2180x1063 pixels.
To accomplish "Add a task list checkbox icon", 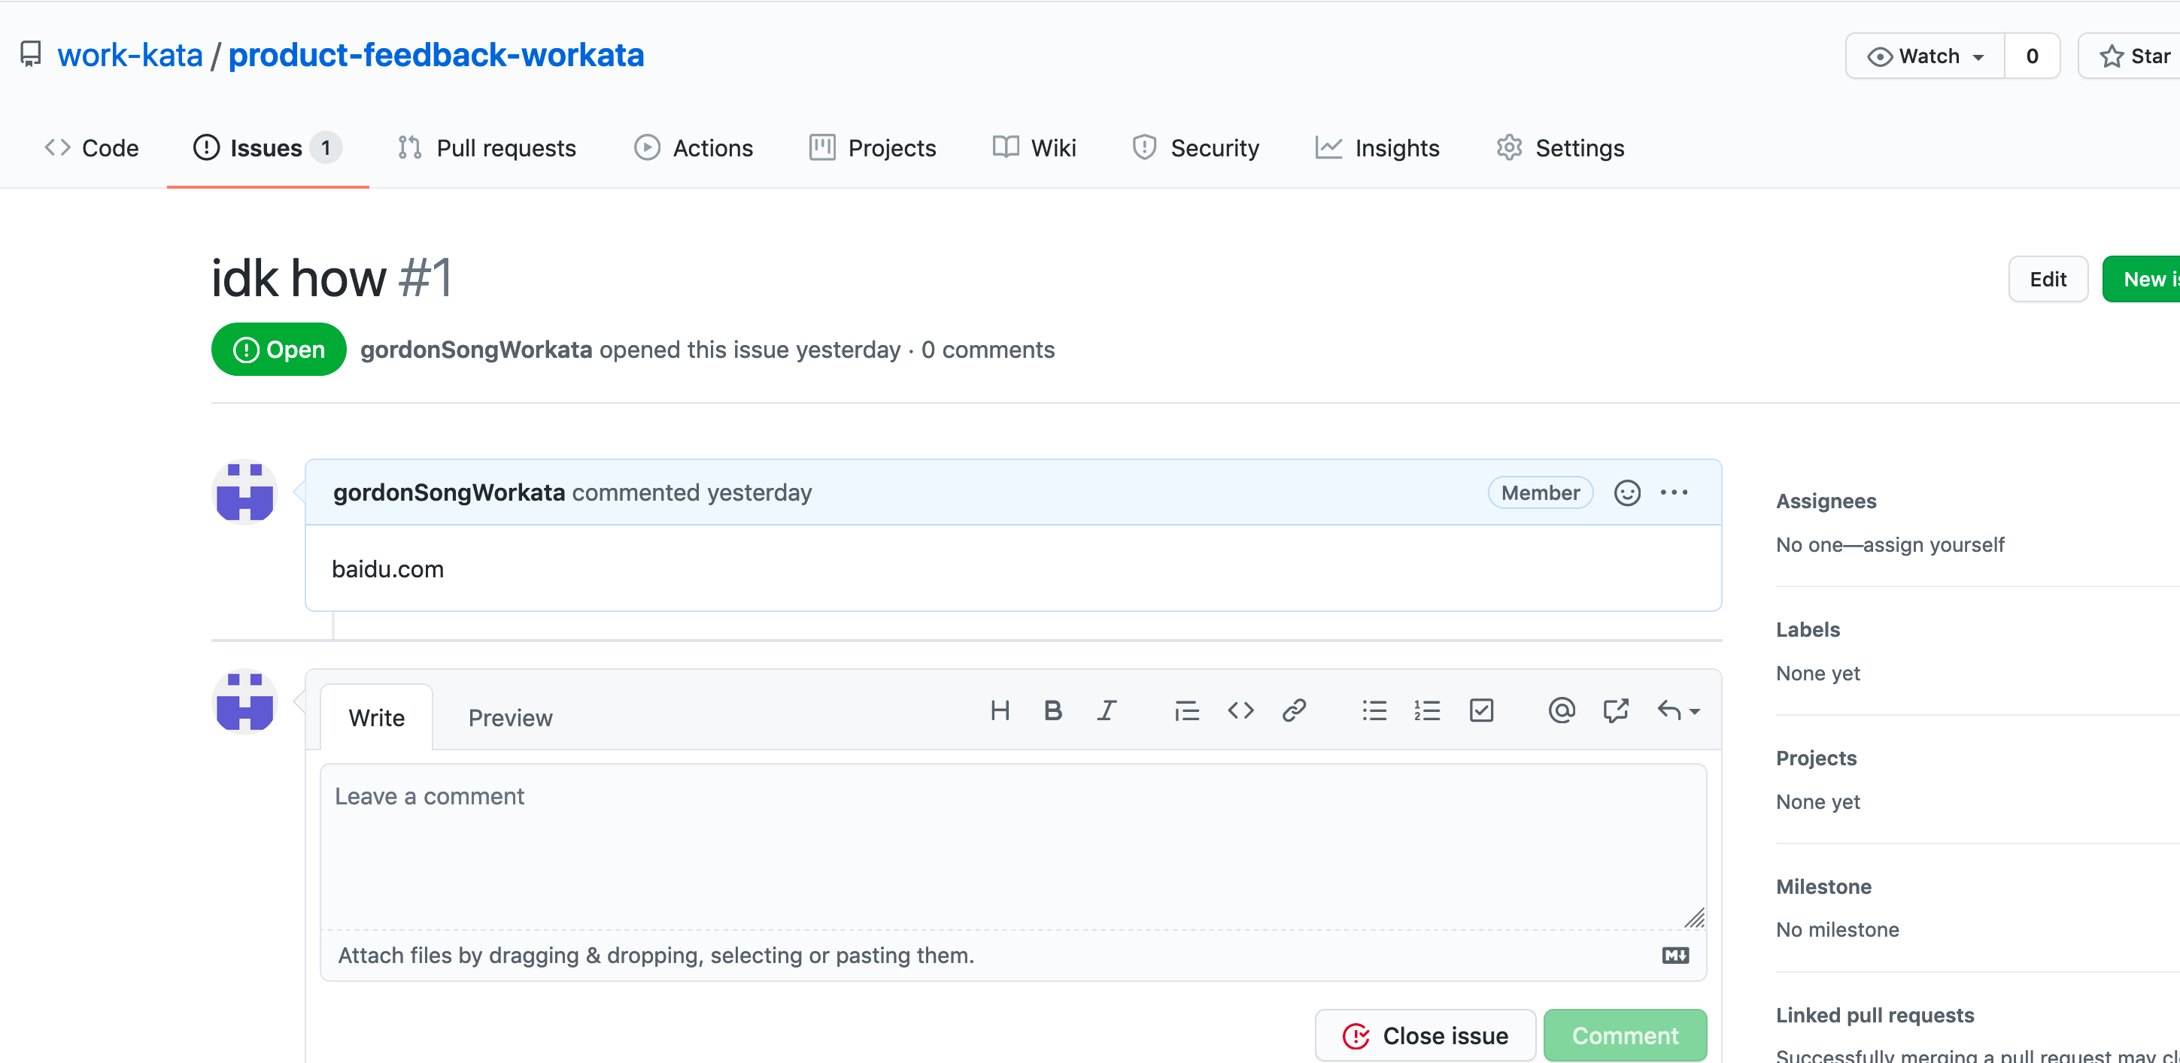I will (1481, 710).
